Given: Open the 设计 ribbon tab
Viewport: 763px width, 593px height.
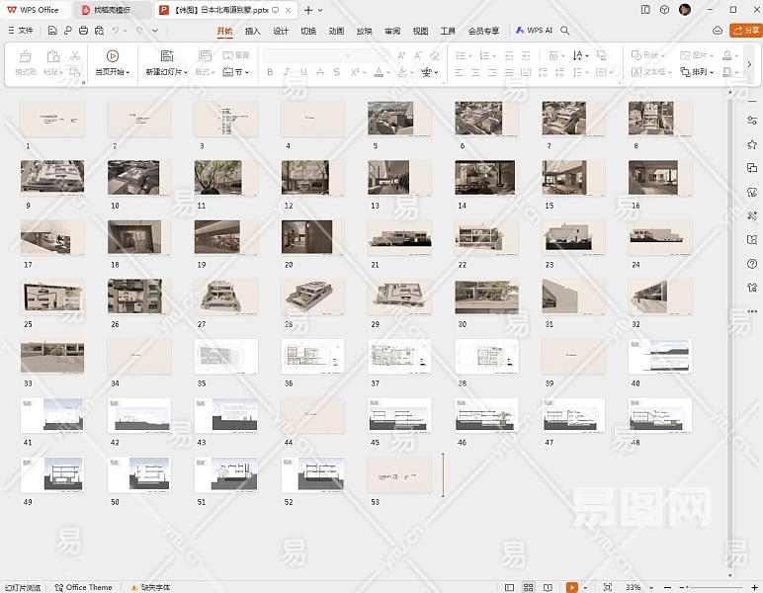Looking at the screenshot, I should tap(281, 31).
